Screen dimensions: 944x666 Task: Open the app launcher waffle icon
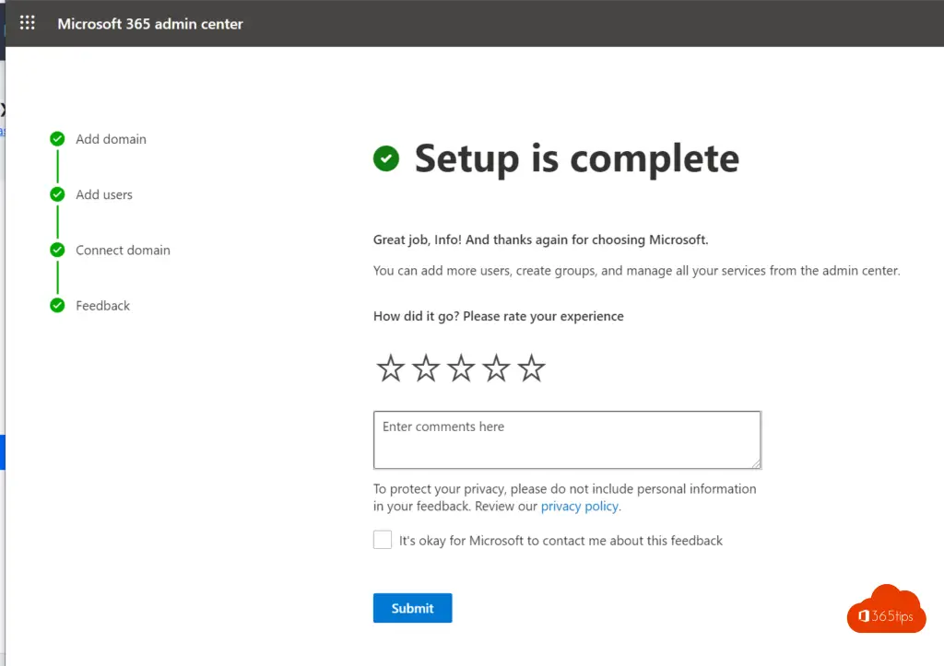(x=28, y=23)
